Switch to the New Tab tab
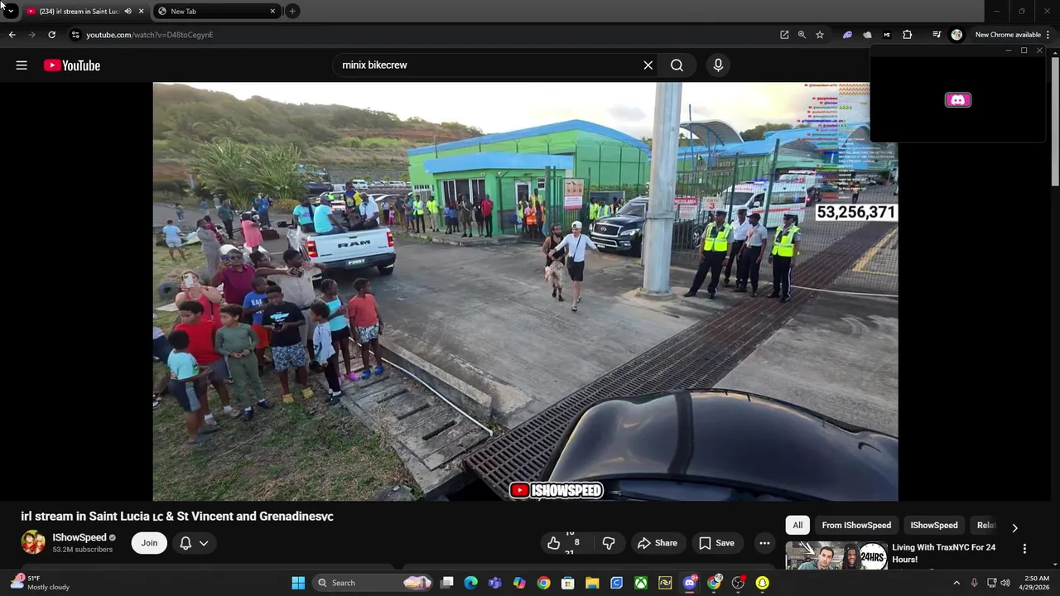The width and height of the screenshot is (1060, 596). 218,11
